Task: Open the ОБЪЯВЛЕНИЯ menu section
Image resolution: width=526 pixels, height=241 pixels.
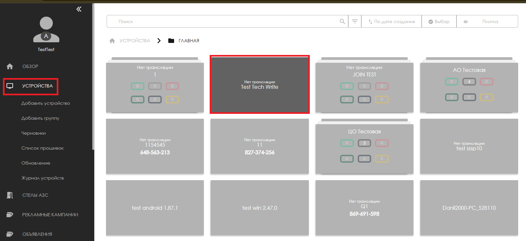Action: (x=37, y=234)
